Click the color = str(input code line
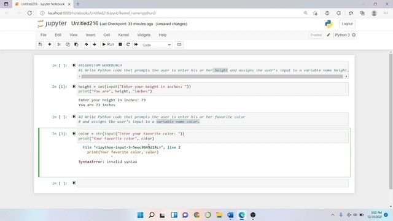 (x=131, y=134)
